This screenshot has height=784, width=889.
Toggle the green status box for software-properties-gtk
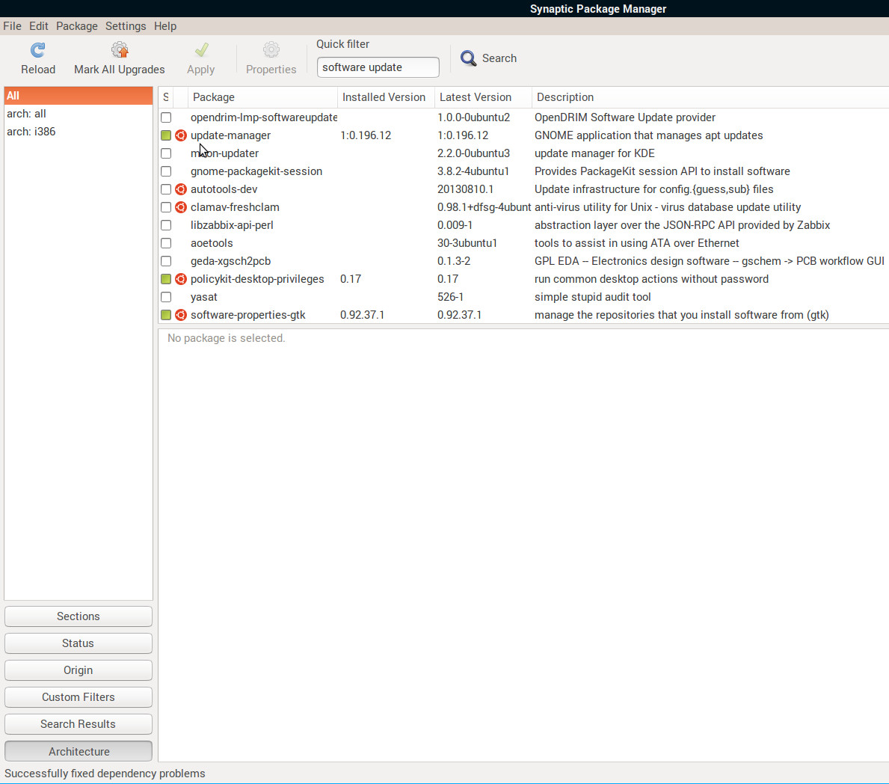166,315
